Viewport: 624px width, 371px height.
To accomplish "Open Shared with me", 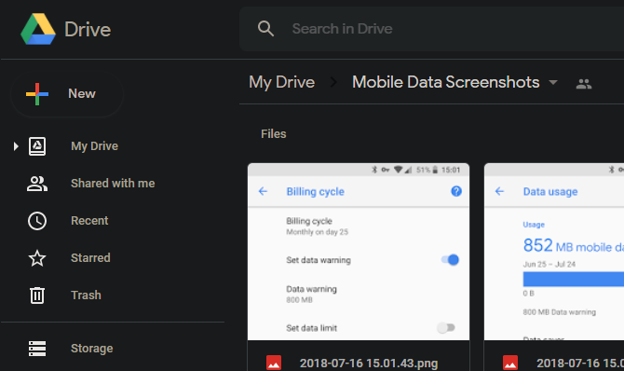I will click(113, 184).
